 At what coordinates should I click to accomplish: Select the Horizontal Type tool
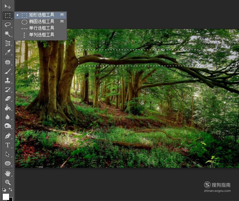pyautogui.click(x=7, y=145)
